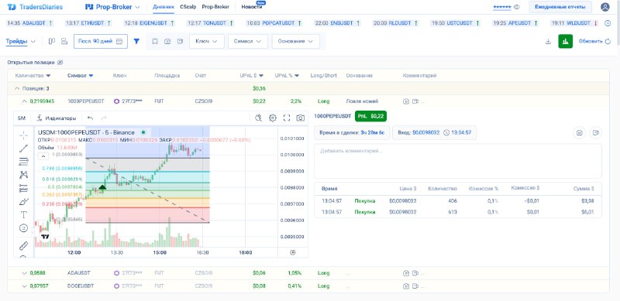This screenshot has width=620, height=301.
Task: Expand the ADAUSDT position row
Action: (x=25, y=273)
